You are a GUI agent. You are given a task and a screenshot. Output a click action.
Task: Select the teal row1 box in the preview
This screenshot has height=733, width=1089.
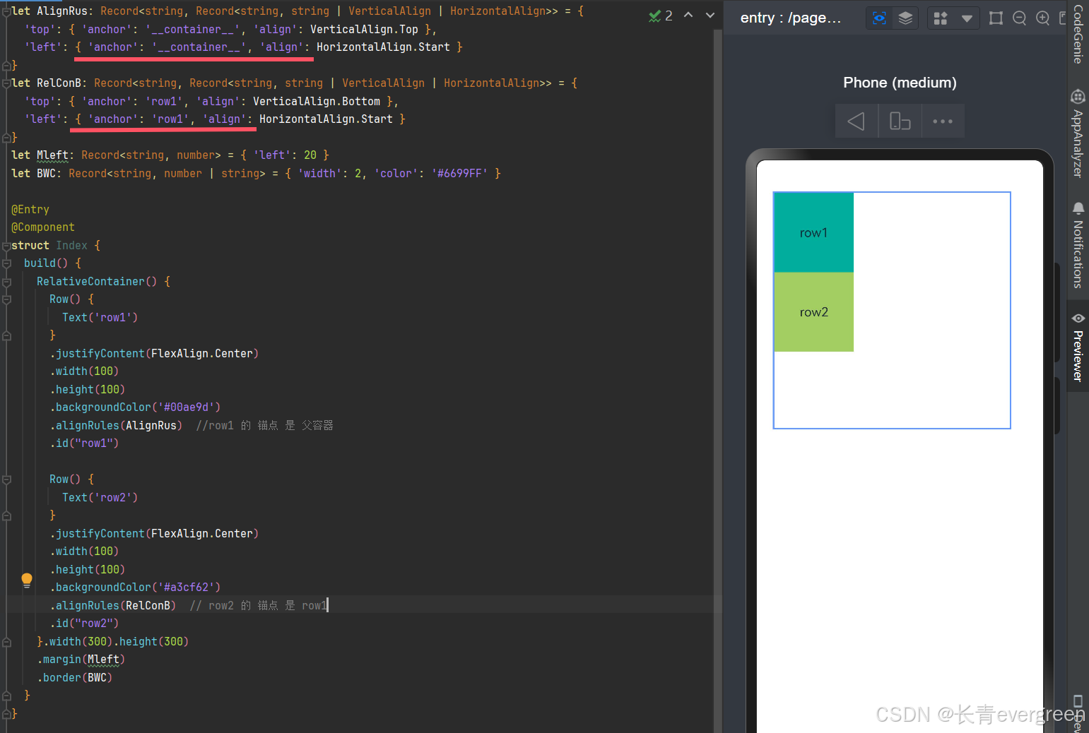(x=814, y=232)
